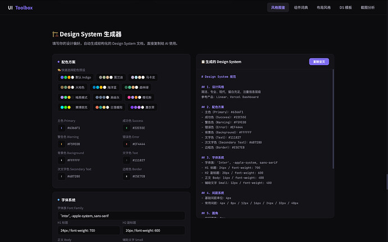The width and height of the screenshot is (388, 242).
Task: Open the Warning color swatch picker
Action: point(61,144)
